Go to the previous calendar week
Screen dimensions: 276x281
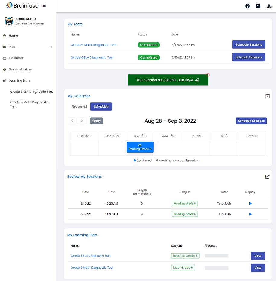pos(72,121)
